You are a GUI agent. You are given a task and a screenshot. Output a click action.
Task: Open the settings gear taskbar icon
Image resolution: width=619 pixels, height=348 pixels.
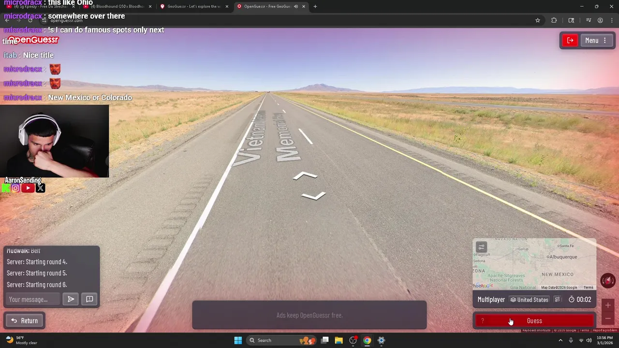(x=381, y=340)
